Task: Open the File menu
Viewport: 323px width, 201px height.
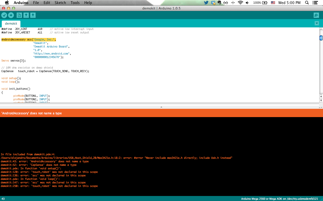Action: coord(36,3)
